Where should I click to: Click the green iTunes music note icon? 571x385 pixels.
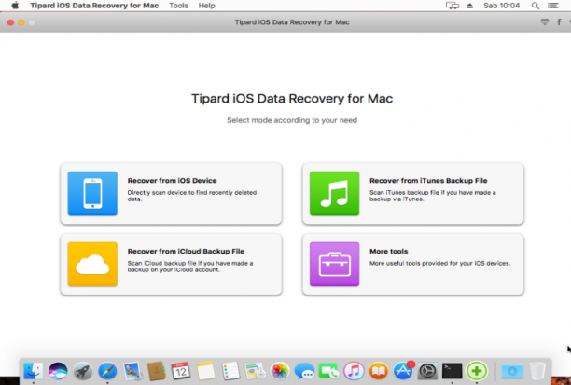334,193
